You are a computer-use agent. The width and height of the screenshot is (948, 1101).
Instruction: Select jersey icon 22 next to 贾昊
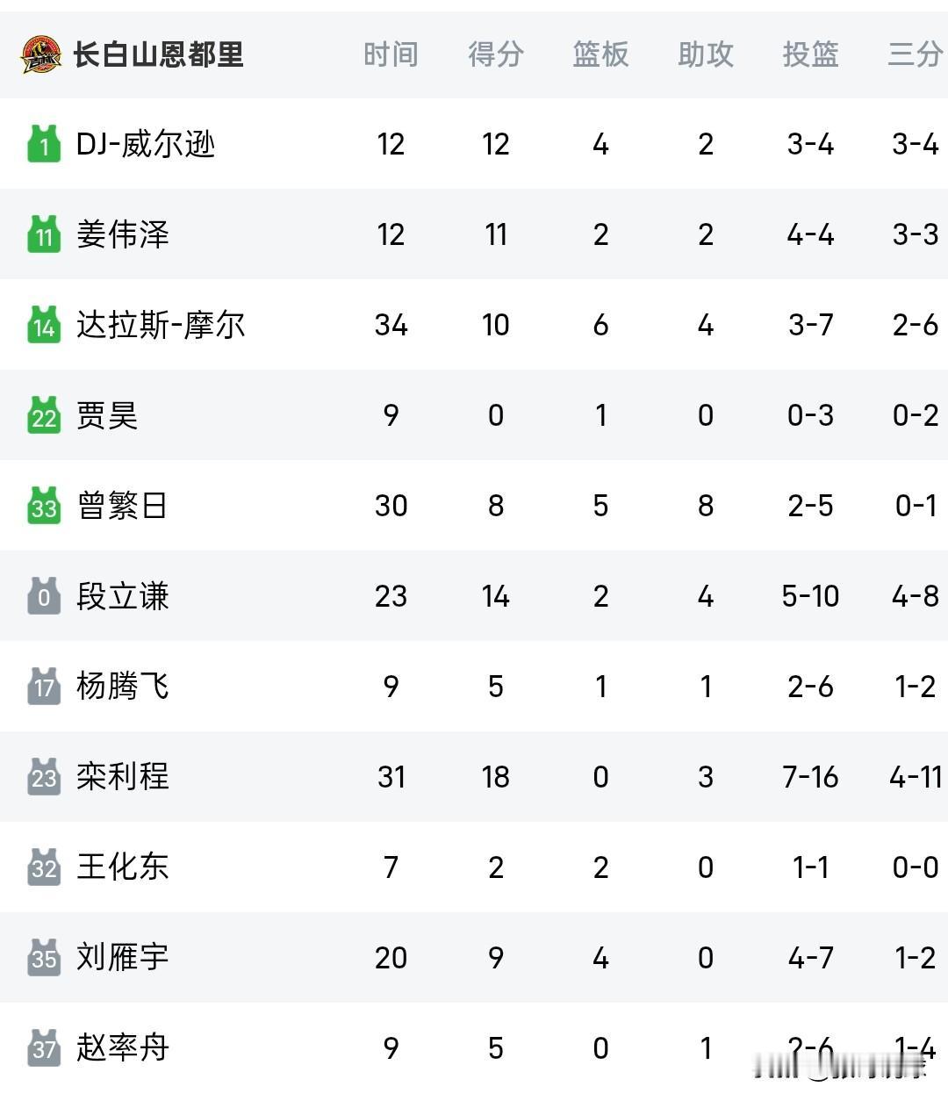coord(44,415)
